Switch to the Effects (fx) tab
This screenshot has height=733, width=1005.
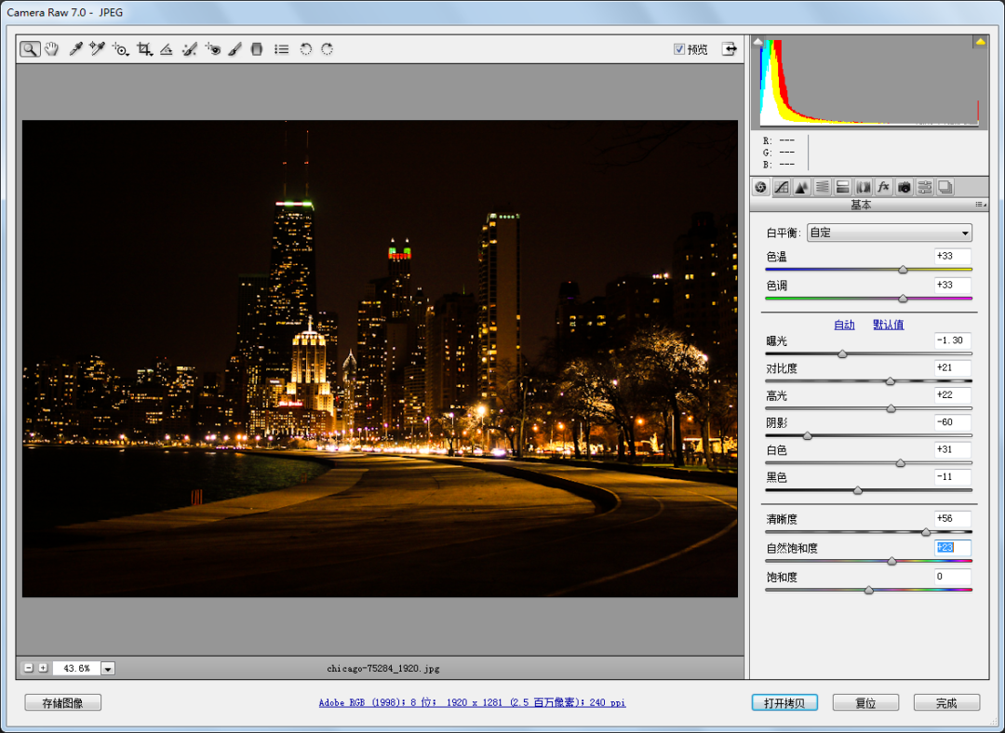click(884, 187)
